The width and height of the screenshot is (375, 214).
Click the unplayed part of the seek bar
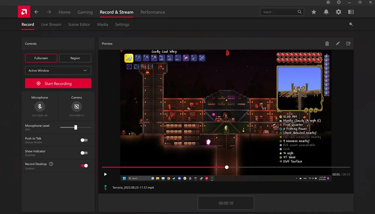(289, 167)
